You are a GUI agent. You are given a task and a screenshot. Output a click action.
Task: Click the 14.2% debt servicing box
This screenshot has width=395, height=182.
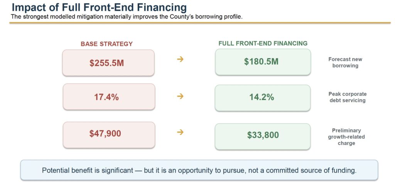click(262, 98)
